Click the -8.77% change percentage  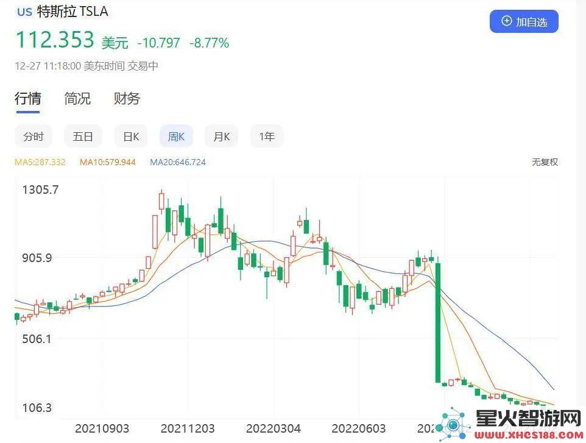click(x=209, y=43)
